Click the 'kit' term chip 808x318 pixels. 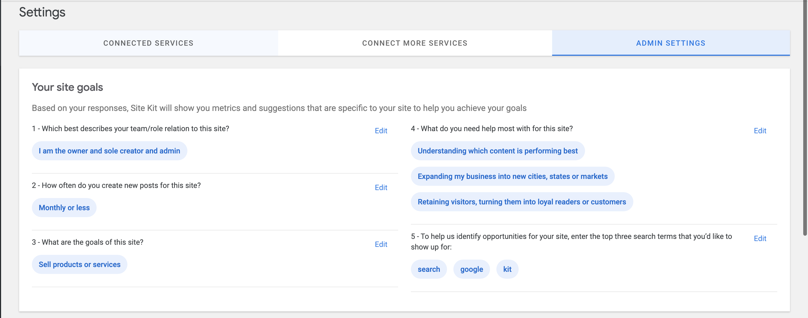[x=507, y=269]
